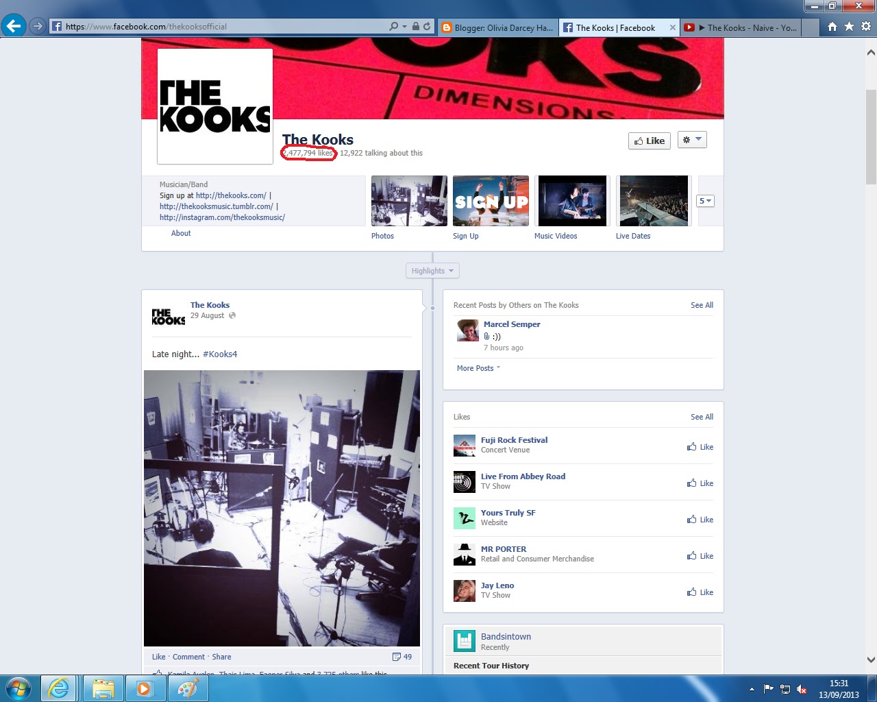See All liked pages
The height and width of the screenshot is (702, 877).
(702, 417)
